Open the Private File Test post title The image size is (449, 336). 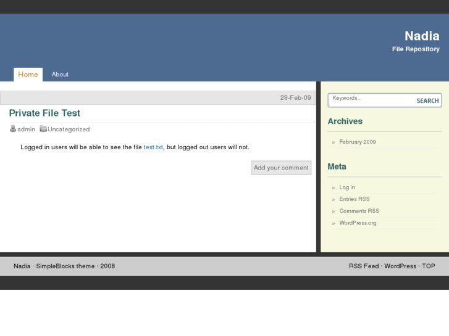click(44, 113)
